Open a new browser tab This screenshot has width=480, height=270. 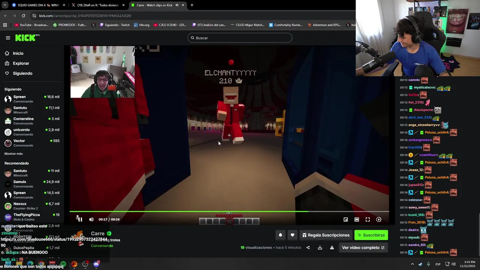192,5
